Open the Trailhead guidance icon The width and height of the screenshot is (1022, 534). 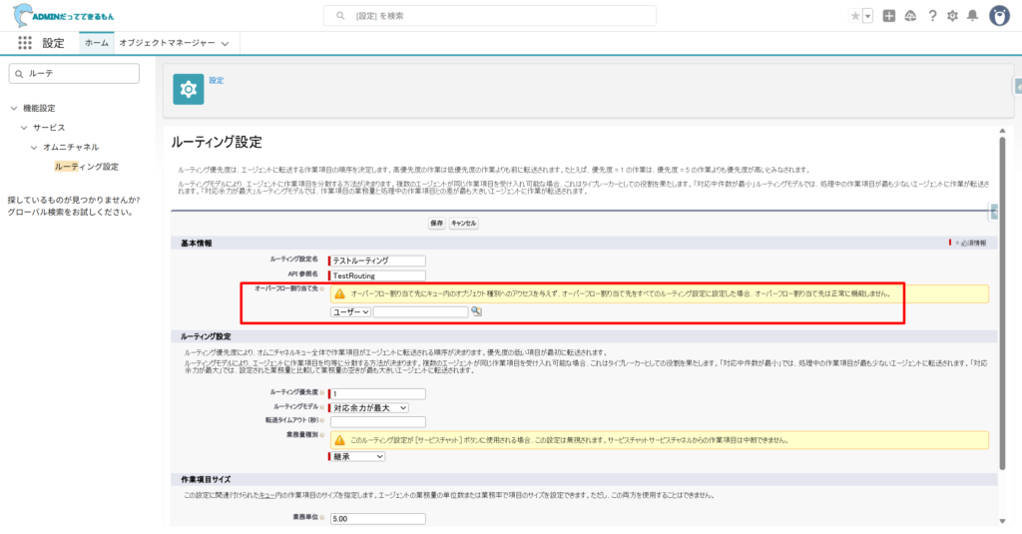pos(910,16)
